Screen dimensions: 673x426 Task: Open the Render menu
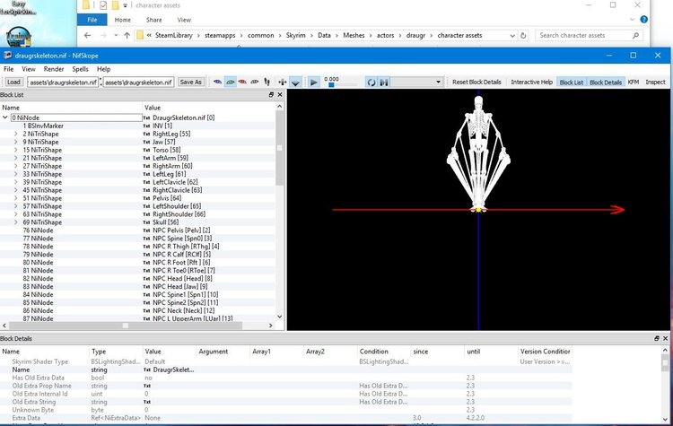[x=54, y=69]
